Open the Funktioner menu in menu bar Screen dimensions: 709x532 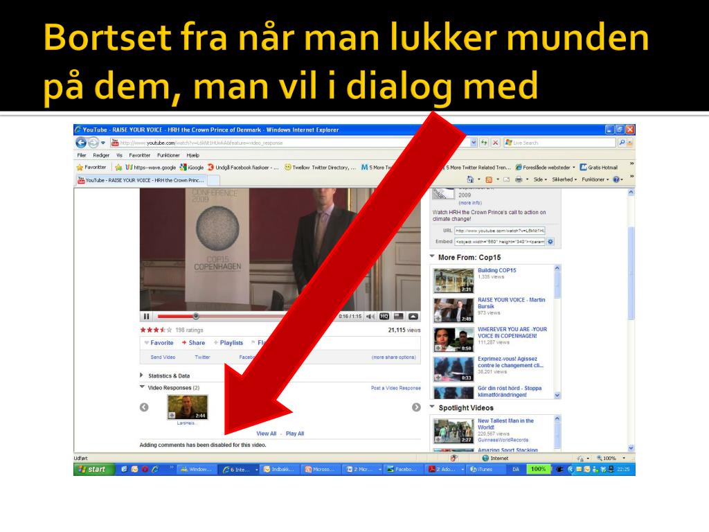tap(168, 155)
